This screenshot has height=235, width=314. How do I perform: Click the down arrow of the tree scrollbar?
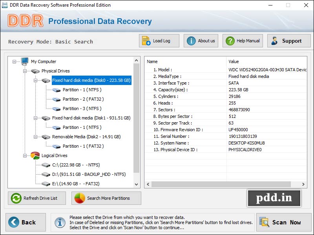137,184
